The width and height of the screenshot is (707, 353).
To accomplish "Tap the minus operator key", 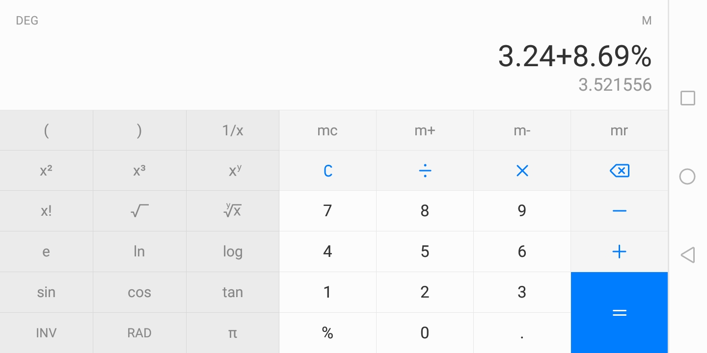I will [619, 211].
